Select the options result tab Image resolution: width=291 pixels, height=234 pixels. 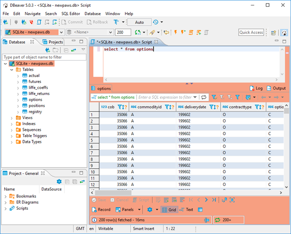(101, 88)
